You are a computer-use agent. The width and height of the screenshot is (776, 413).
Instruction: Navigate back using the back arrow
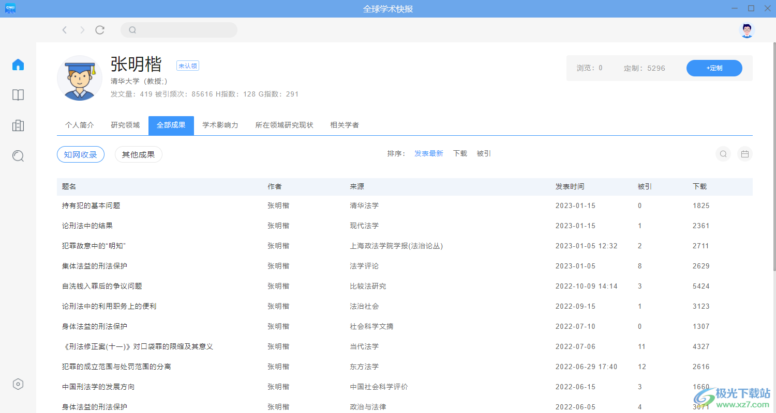tap(64, 29)
